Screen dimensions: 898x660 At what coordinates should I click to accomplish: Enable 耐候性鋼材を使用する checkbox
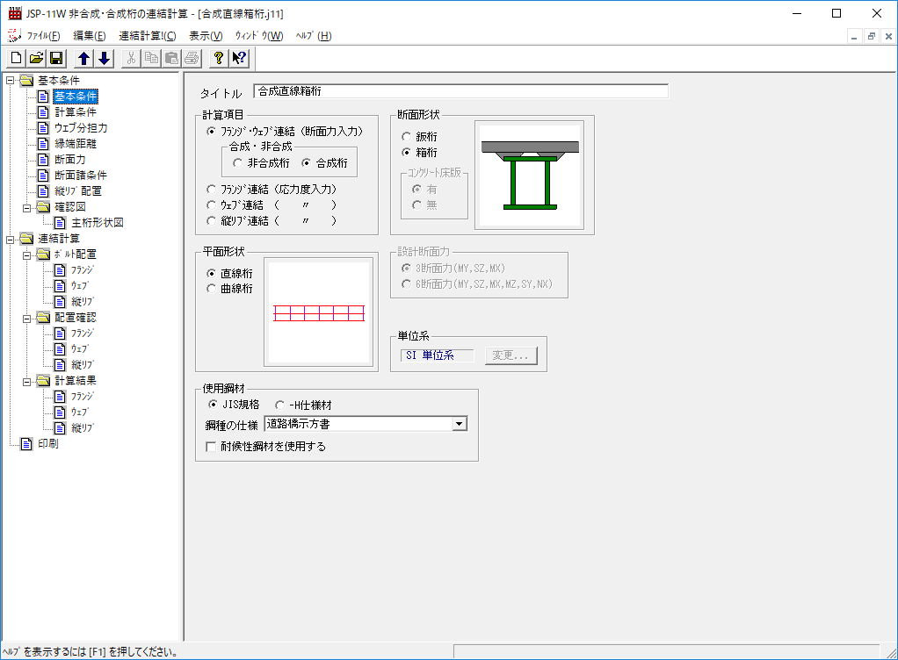211,446
